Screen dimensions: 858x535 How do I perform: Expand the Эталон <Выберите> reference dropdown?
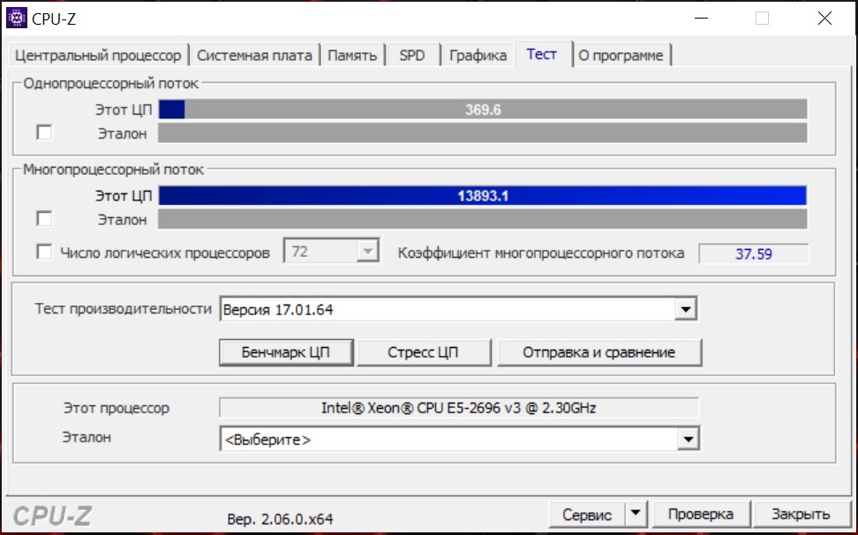pos(688,439)
